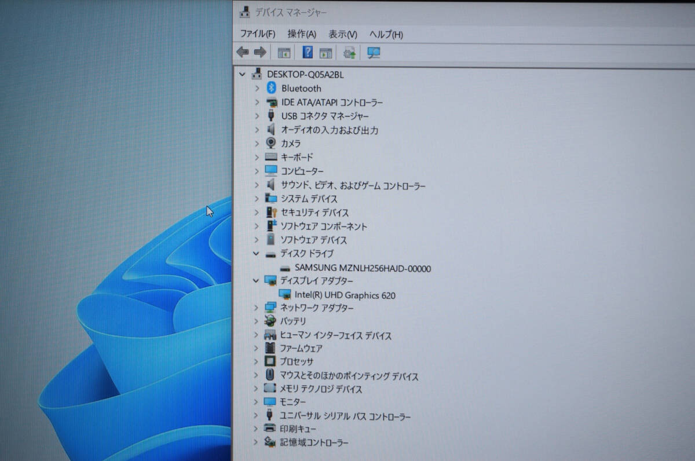This screenshot has height=461, width=695.
Task: Click the Device Manager title bar icon
Action: click(246, 12)
